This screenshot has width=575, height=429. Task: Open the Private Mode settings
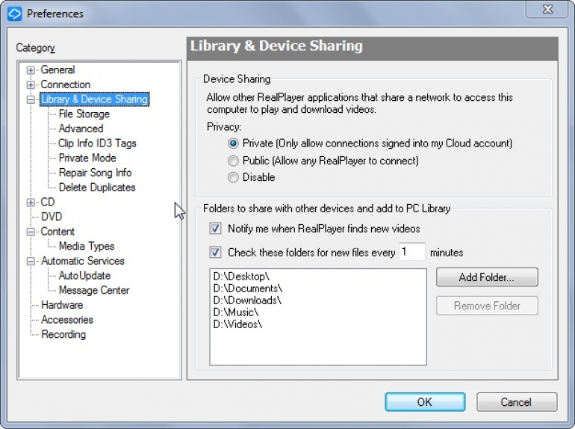pyautogui.click(x=87, y=158)
